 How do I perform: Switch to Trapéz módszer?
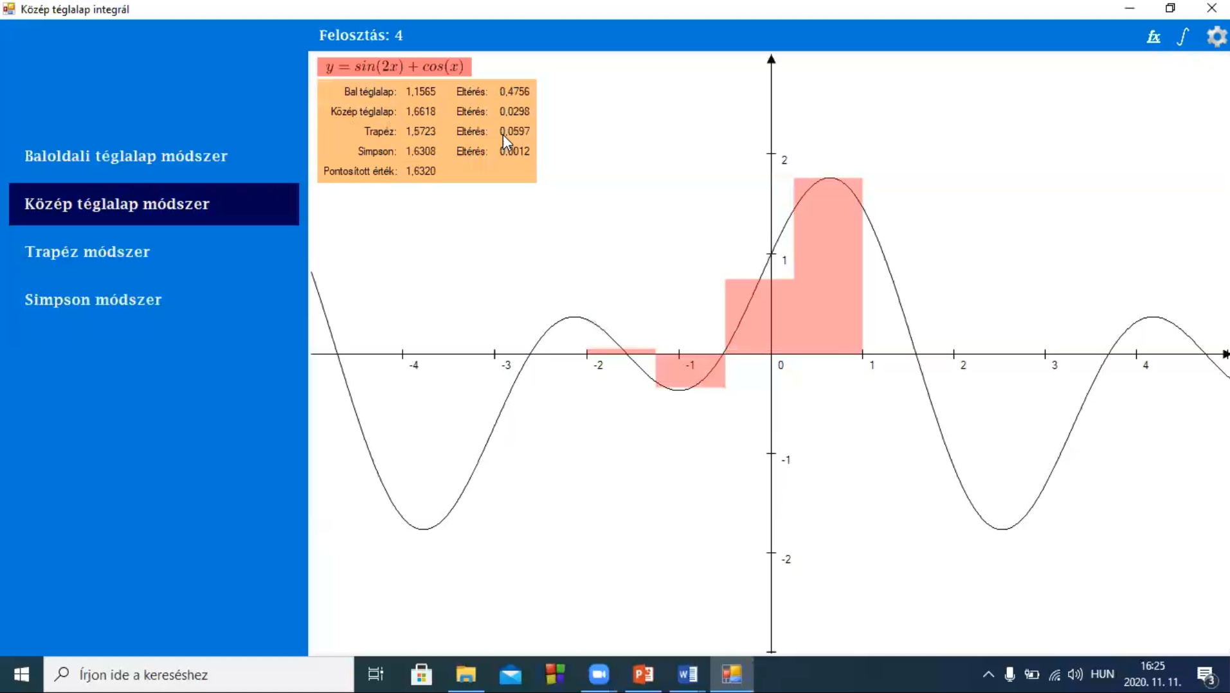pyautogui.click(x=87, y=252)
